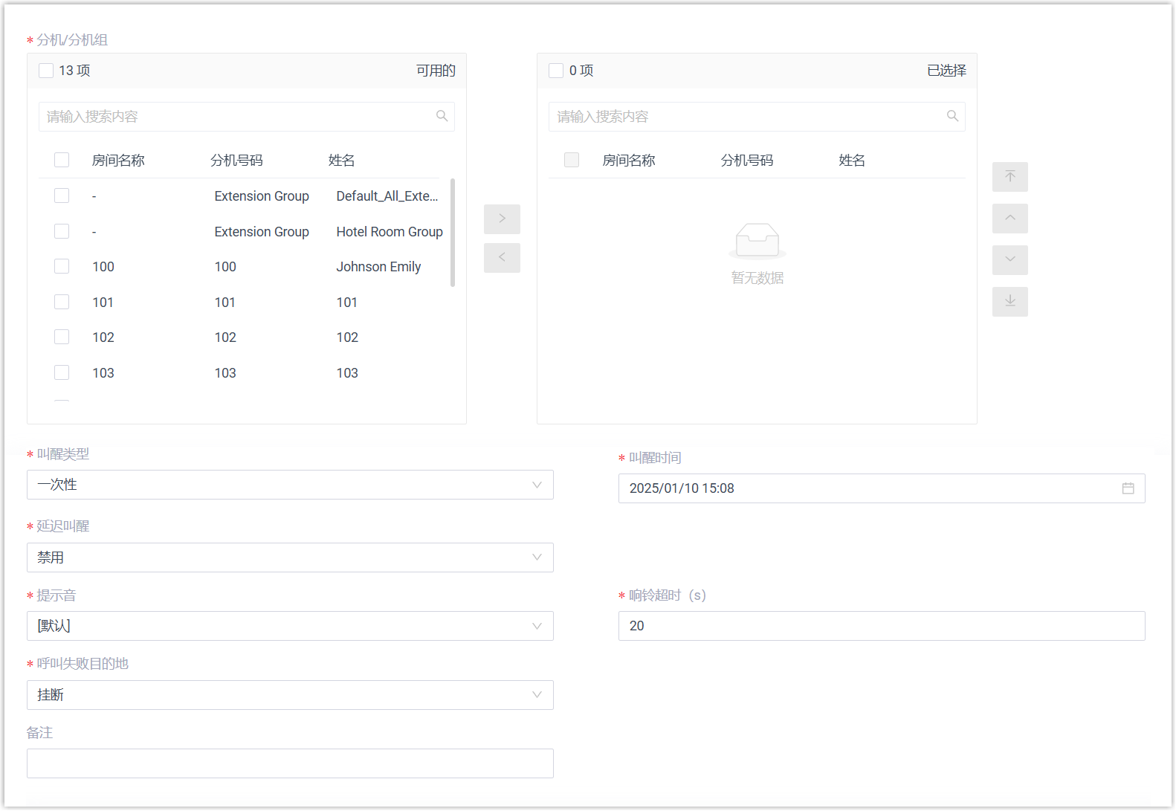The height and width of the screenshot is (811, 1176).
Task: Click the 备注 remarks text field
Action: click(290, 763)
